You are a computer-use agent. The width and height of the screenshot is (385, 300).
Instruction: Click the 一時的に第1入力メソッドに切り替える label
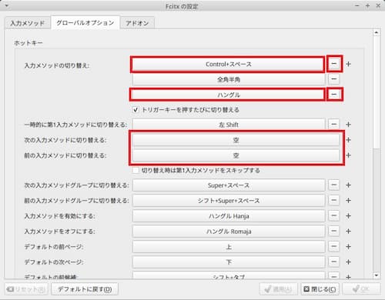click(75, 125)
